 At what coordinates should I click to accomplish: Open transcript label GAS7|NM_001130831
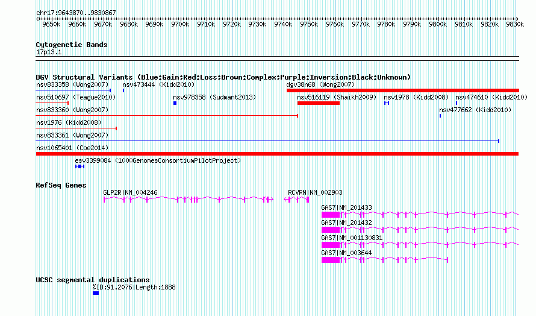coord(352,238)
